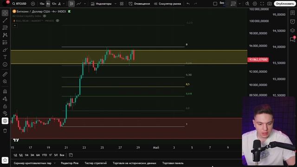Open Скринер криптовалютных пар dropdown
The height and width of the screenshot is (167, 297).
tap(34, 163)
